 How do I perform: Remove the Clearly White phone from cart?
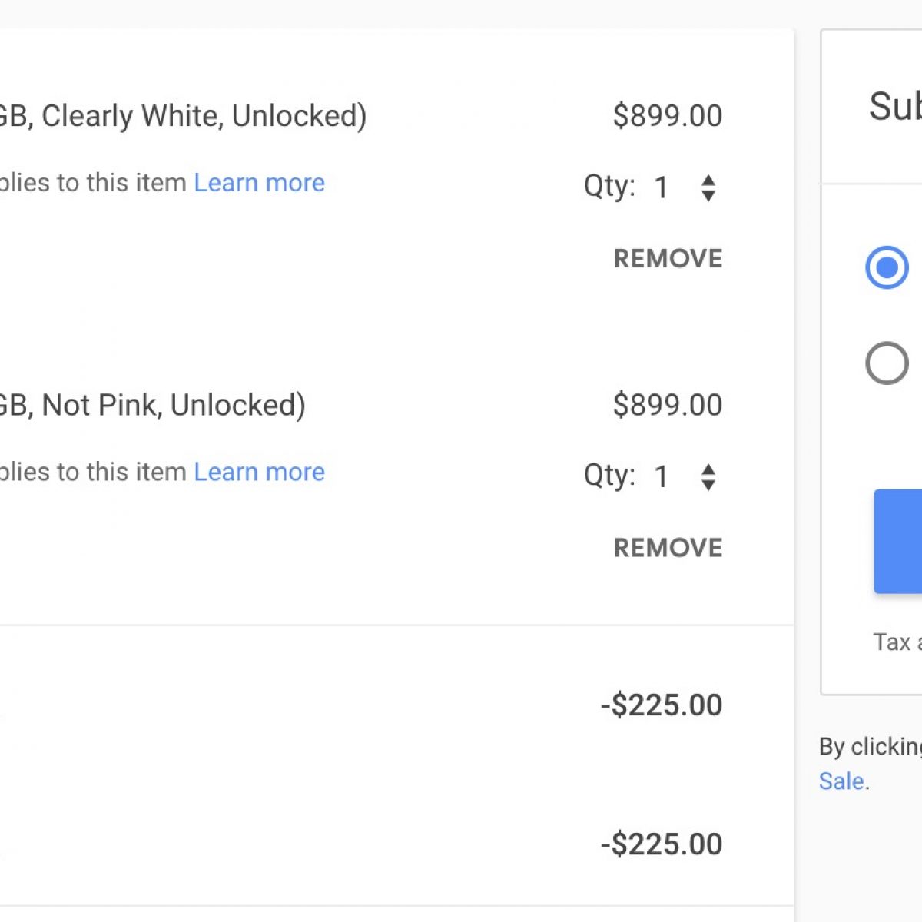pyautogui.click(x=668, y=259)
